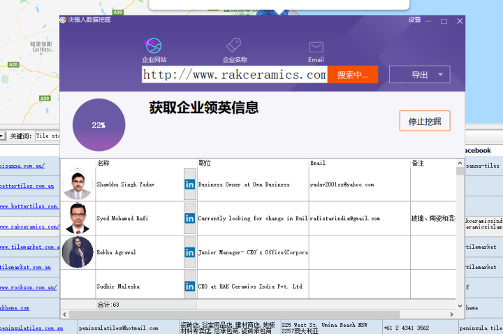The height and width of the screenshot is (334, 503).
Task: Click horizontal scrollbar left arrow
Action: click(x=64, y=314)
